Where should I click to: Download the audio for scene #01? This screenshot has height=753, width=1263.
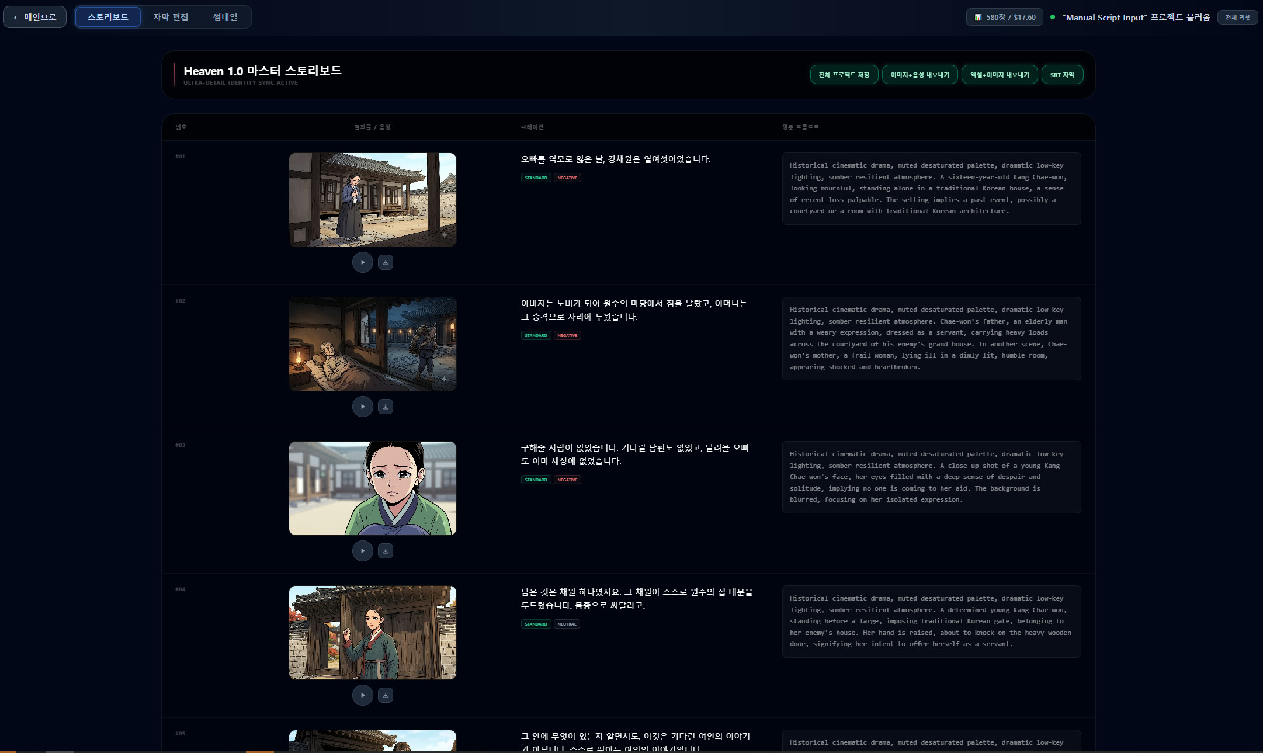click(x=386, y=262)
